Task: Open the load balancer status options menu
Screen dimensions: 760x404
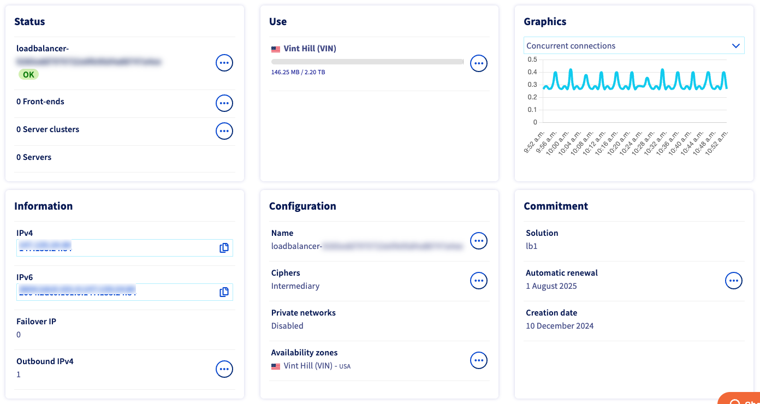Action: (224, 63)
